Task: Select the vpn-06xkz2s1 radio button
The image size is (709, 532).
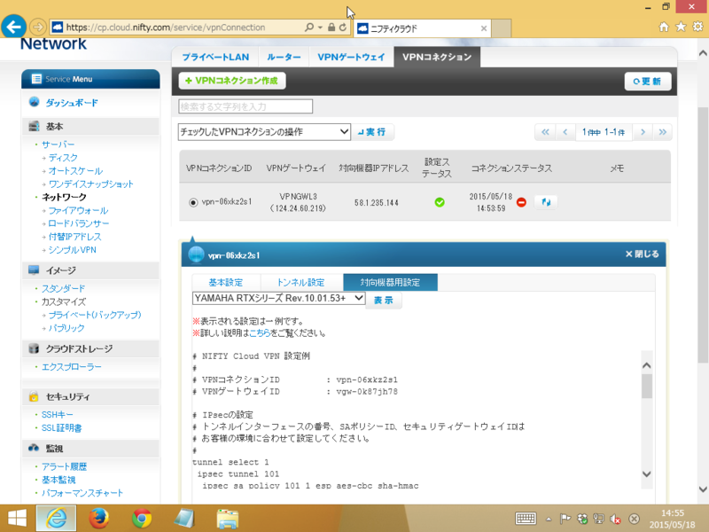Action: 193,202
